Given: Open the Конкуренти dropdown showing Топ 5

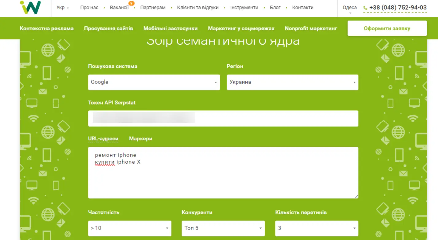Looking at the screenshot, I should tap(223, 228).
